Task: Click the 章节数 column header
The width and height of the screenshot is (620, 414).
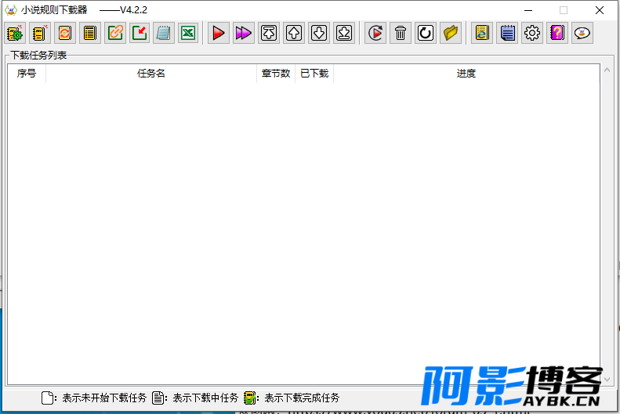Action: point(276,74)
